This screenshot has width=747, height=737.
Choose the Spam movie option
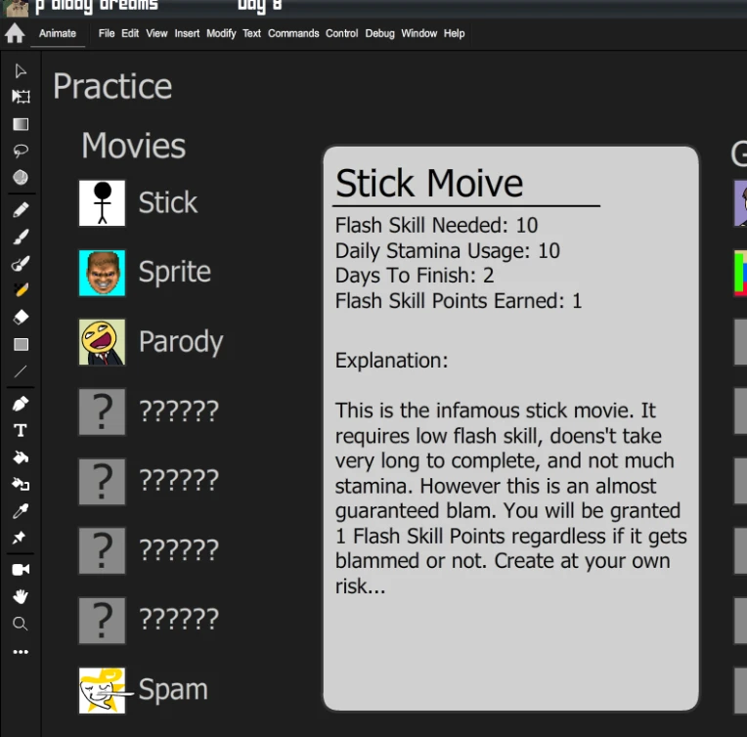(173, 690)
